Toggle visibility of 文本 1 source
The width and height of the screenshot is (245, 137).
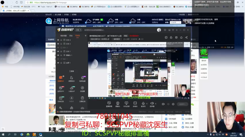click(58, 51)
